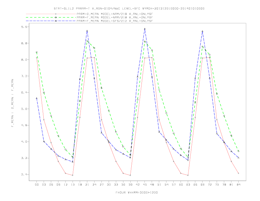260x201 pixels.
Task: Click the green NAM circle marker at hour 00
Action: (37, 52)
